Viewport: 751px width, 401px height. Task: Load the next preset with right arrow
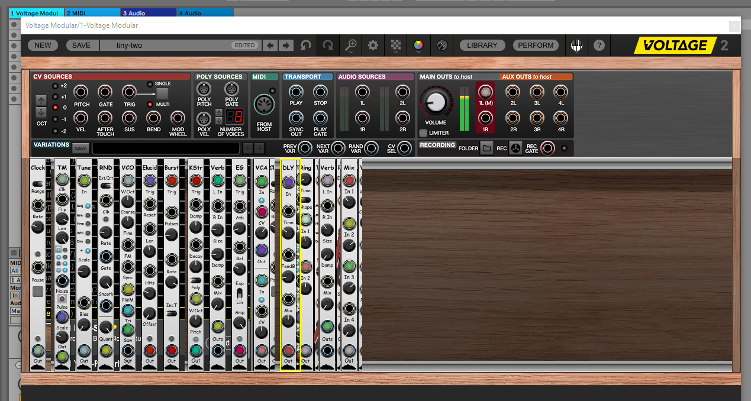tap(285, 45)
